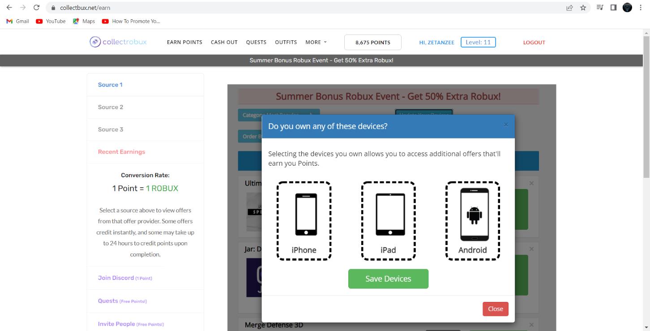Dismiss dialog with header X icon
The width and height of the screenshot is (650, 331).
[x=506, y=125]
